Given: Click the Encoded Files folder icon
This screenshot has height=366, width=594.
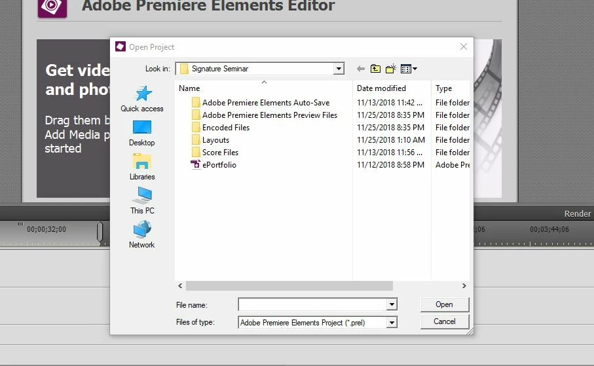Looking at the screenshot, I should [x=195, y=128].
